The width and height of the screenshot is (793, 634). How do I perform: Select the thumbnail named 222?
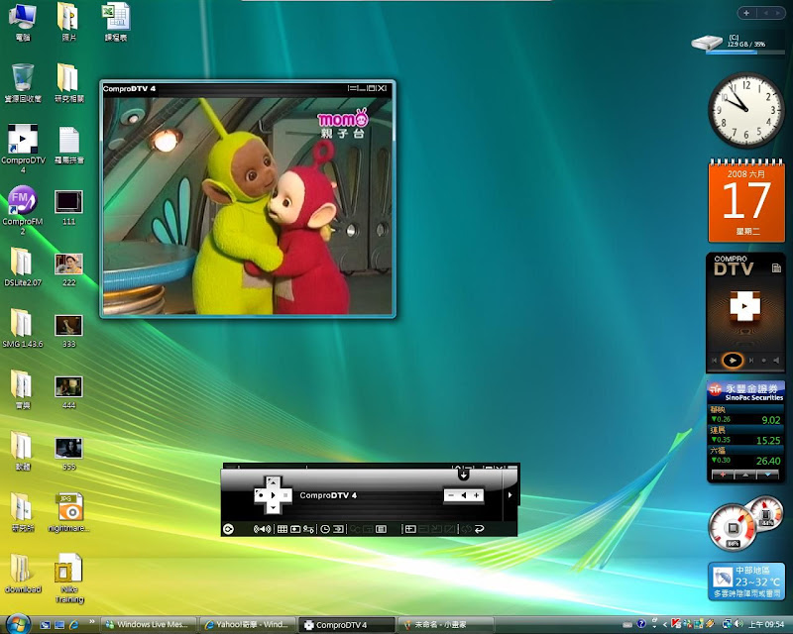click(68, 269)
